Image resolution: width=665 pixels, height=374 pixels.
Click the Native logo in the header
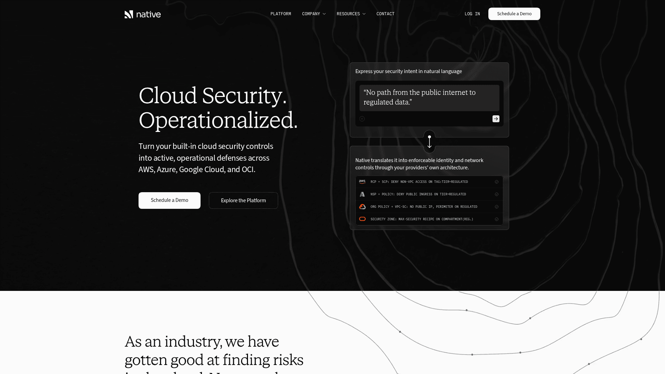tap(143, 14)
